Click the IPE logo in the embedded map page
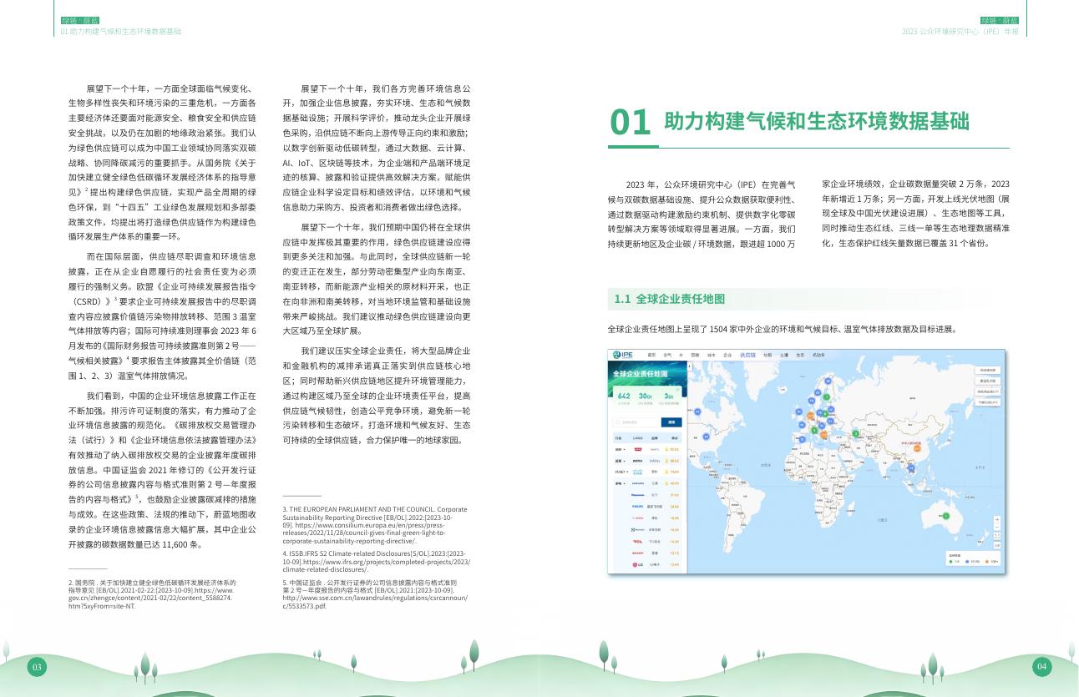Screen dimensions: 1079x697 623,355
